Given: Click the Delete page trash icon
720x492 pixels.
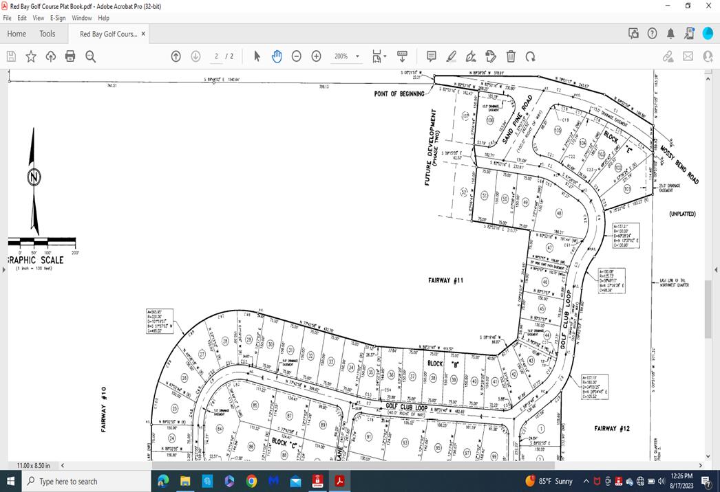Looking at the screenshot, I should click(511, 56).
